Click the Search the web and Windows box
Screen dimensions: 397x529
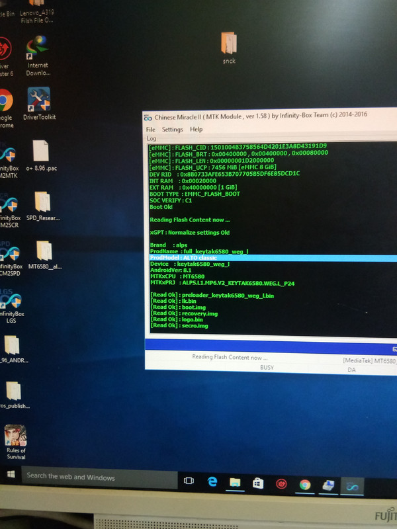click(100, 477)
